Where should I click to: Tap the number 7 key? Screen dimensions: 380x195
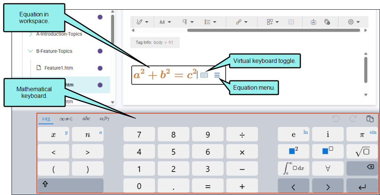(x=139, y=134)
